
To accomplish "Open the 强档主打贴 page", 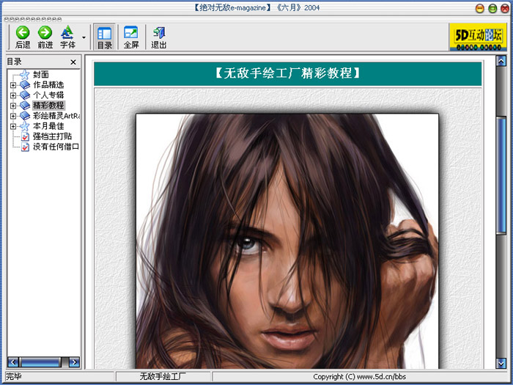I will [x=52, y=136].
